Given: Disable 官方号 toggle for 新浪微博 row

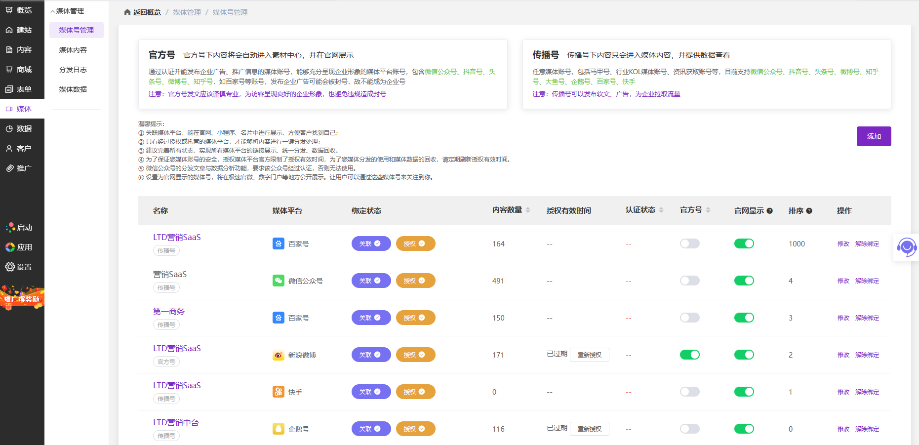Looking at the screenshot, I should [x=689, y=355].
